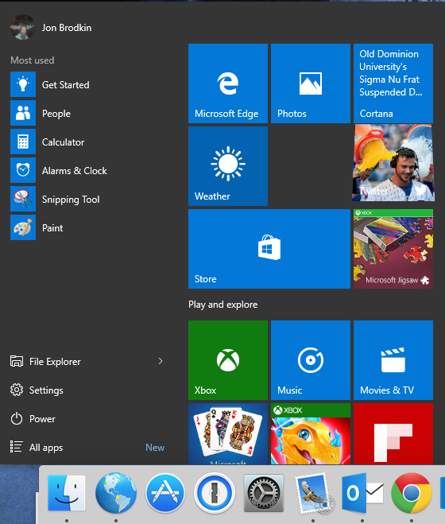The width and height of the screenshot is (445, 524).
Task: Open the Paint app
Action: pos(37,228)
